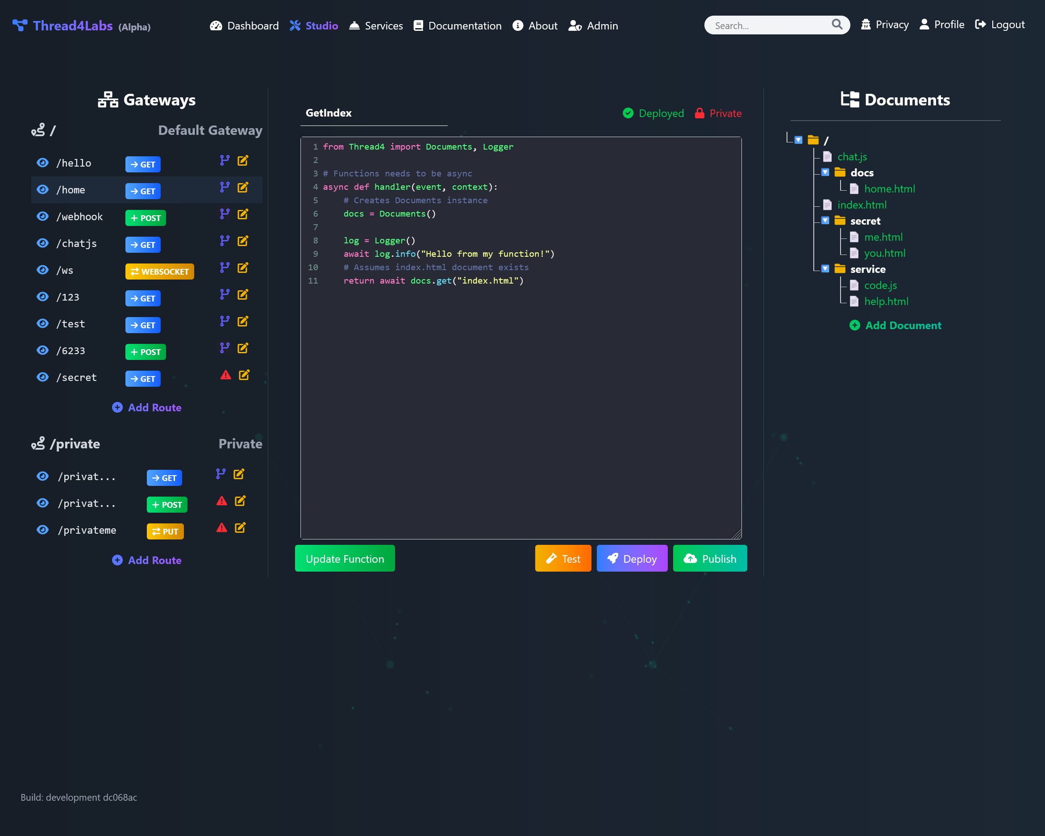Toggle visibility eye for /123 route
This screenshot has width=1045, height=836.
click(x=43, y=296)
